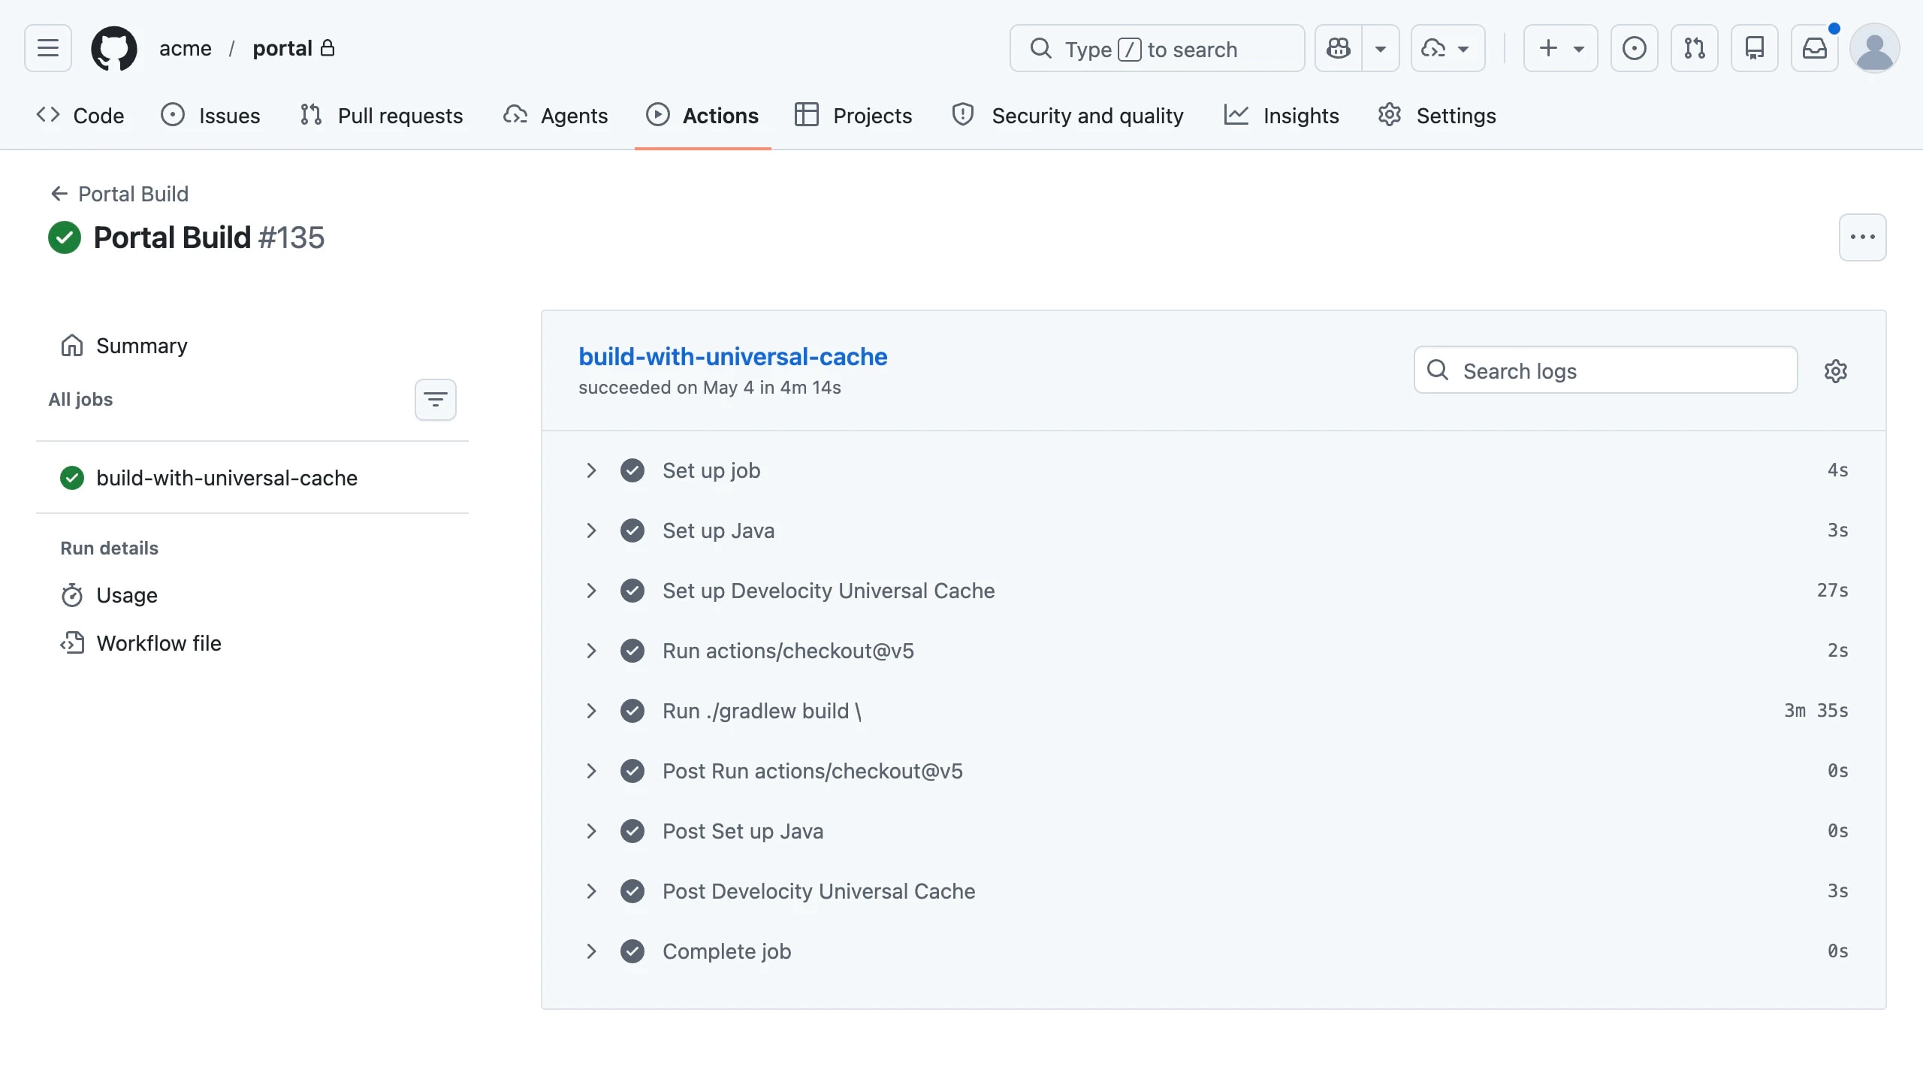The width and height of the screenshot is (1923, 1082).
Task: Click the 'Run details' section label
Action: (x=109, y=549)
